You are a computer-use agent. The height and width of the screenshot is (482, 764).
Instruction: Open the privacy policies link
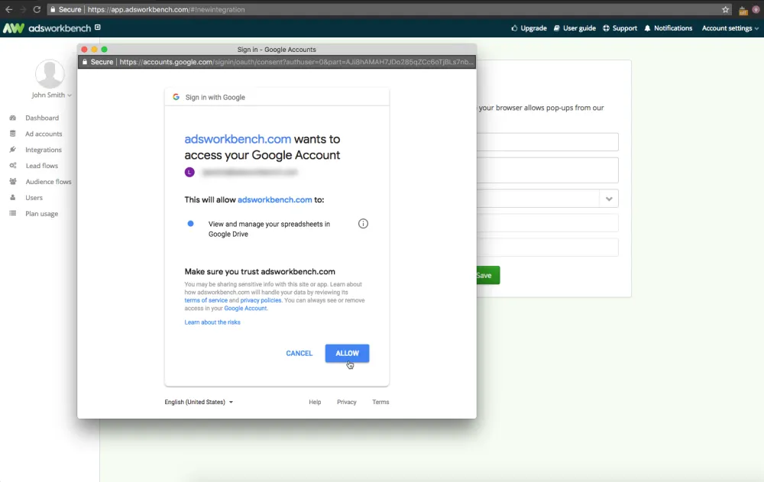(x=261, y=300)
